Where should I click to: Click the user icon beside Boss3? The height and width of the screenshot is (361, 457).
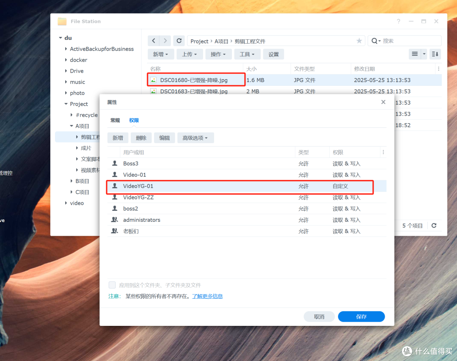point(115,163)
